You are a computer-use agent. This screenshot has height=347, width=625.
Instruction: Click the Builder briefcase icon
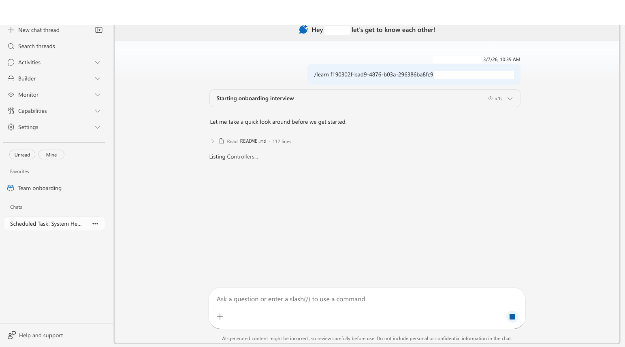(x=11, y=78)
